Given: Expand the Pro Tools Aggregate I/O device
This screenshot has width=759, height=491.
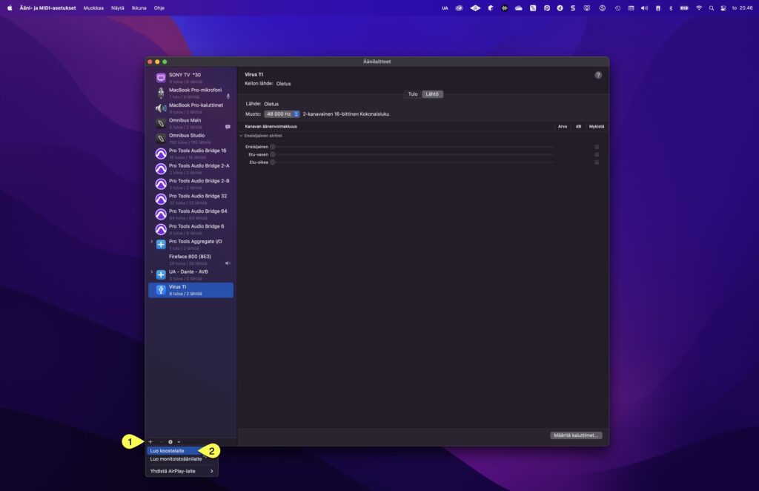Looking at the screenshot, I should tap(150, 241).
